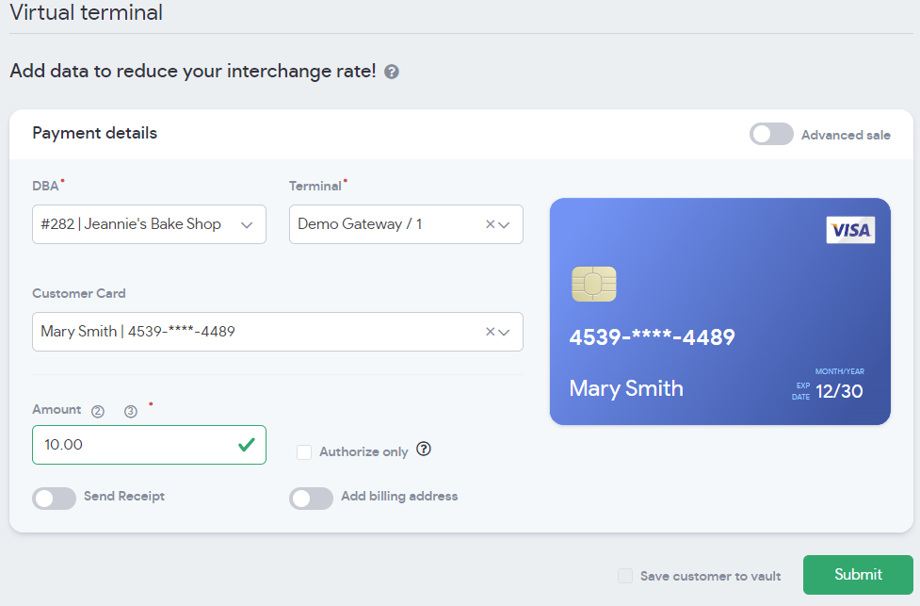The height and width of the screenshot is (606, 920).
Task: Open the DBA dropdown
Action: coord(247,224)
